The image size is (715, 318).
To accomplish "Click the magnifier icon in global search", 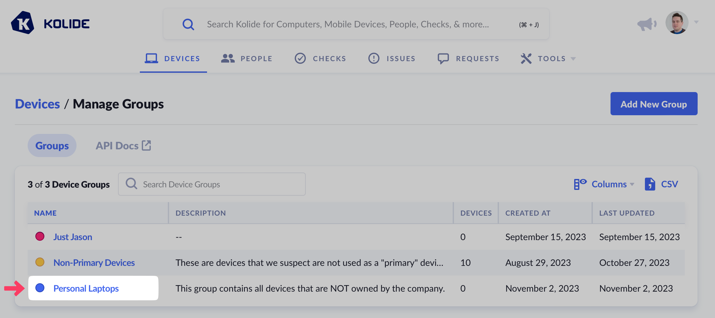I will [188, 24].
